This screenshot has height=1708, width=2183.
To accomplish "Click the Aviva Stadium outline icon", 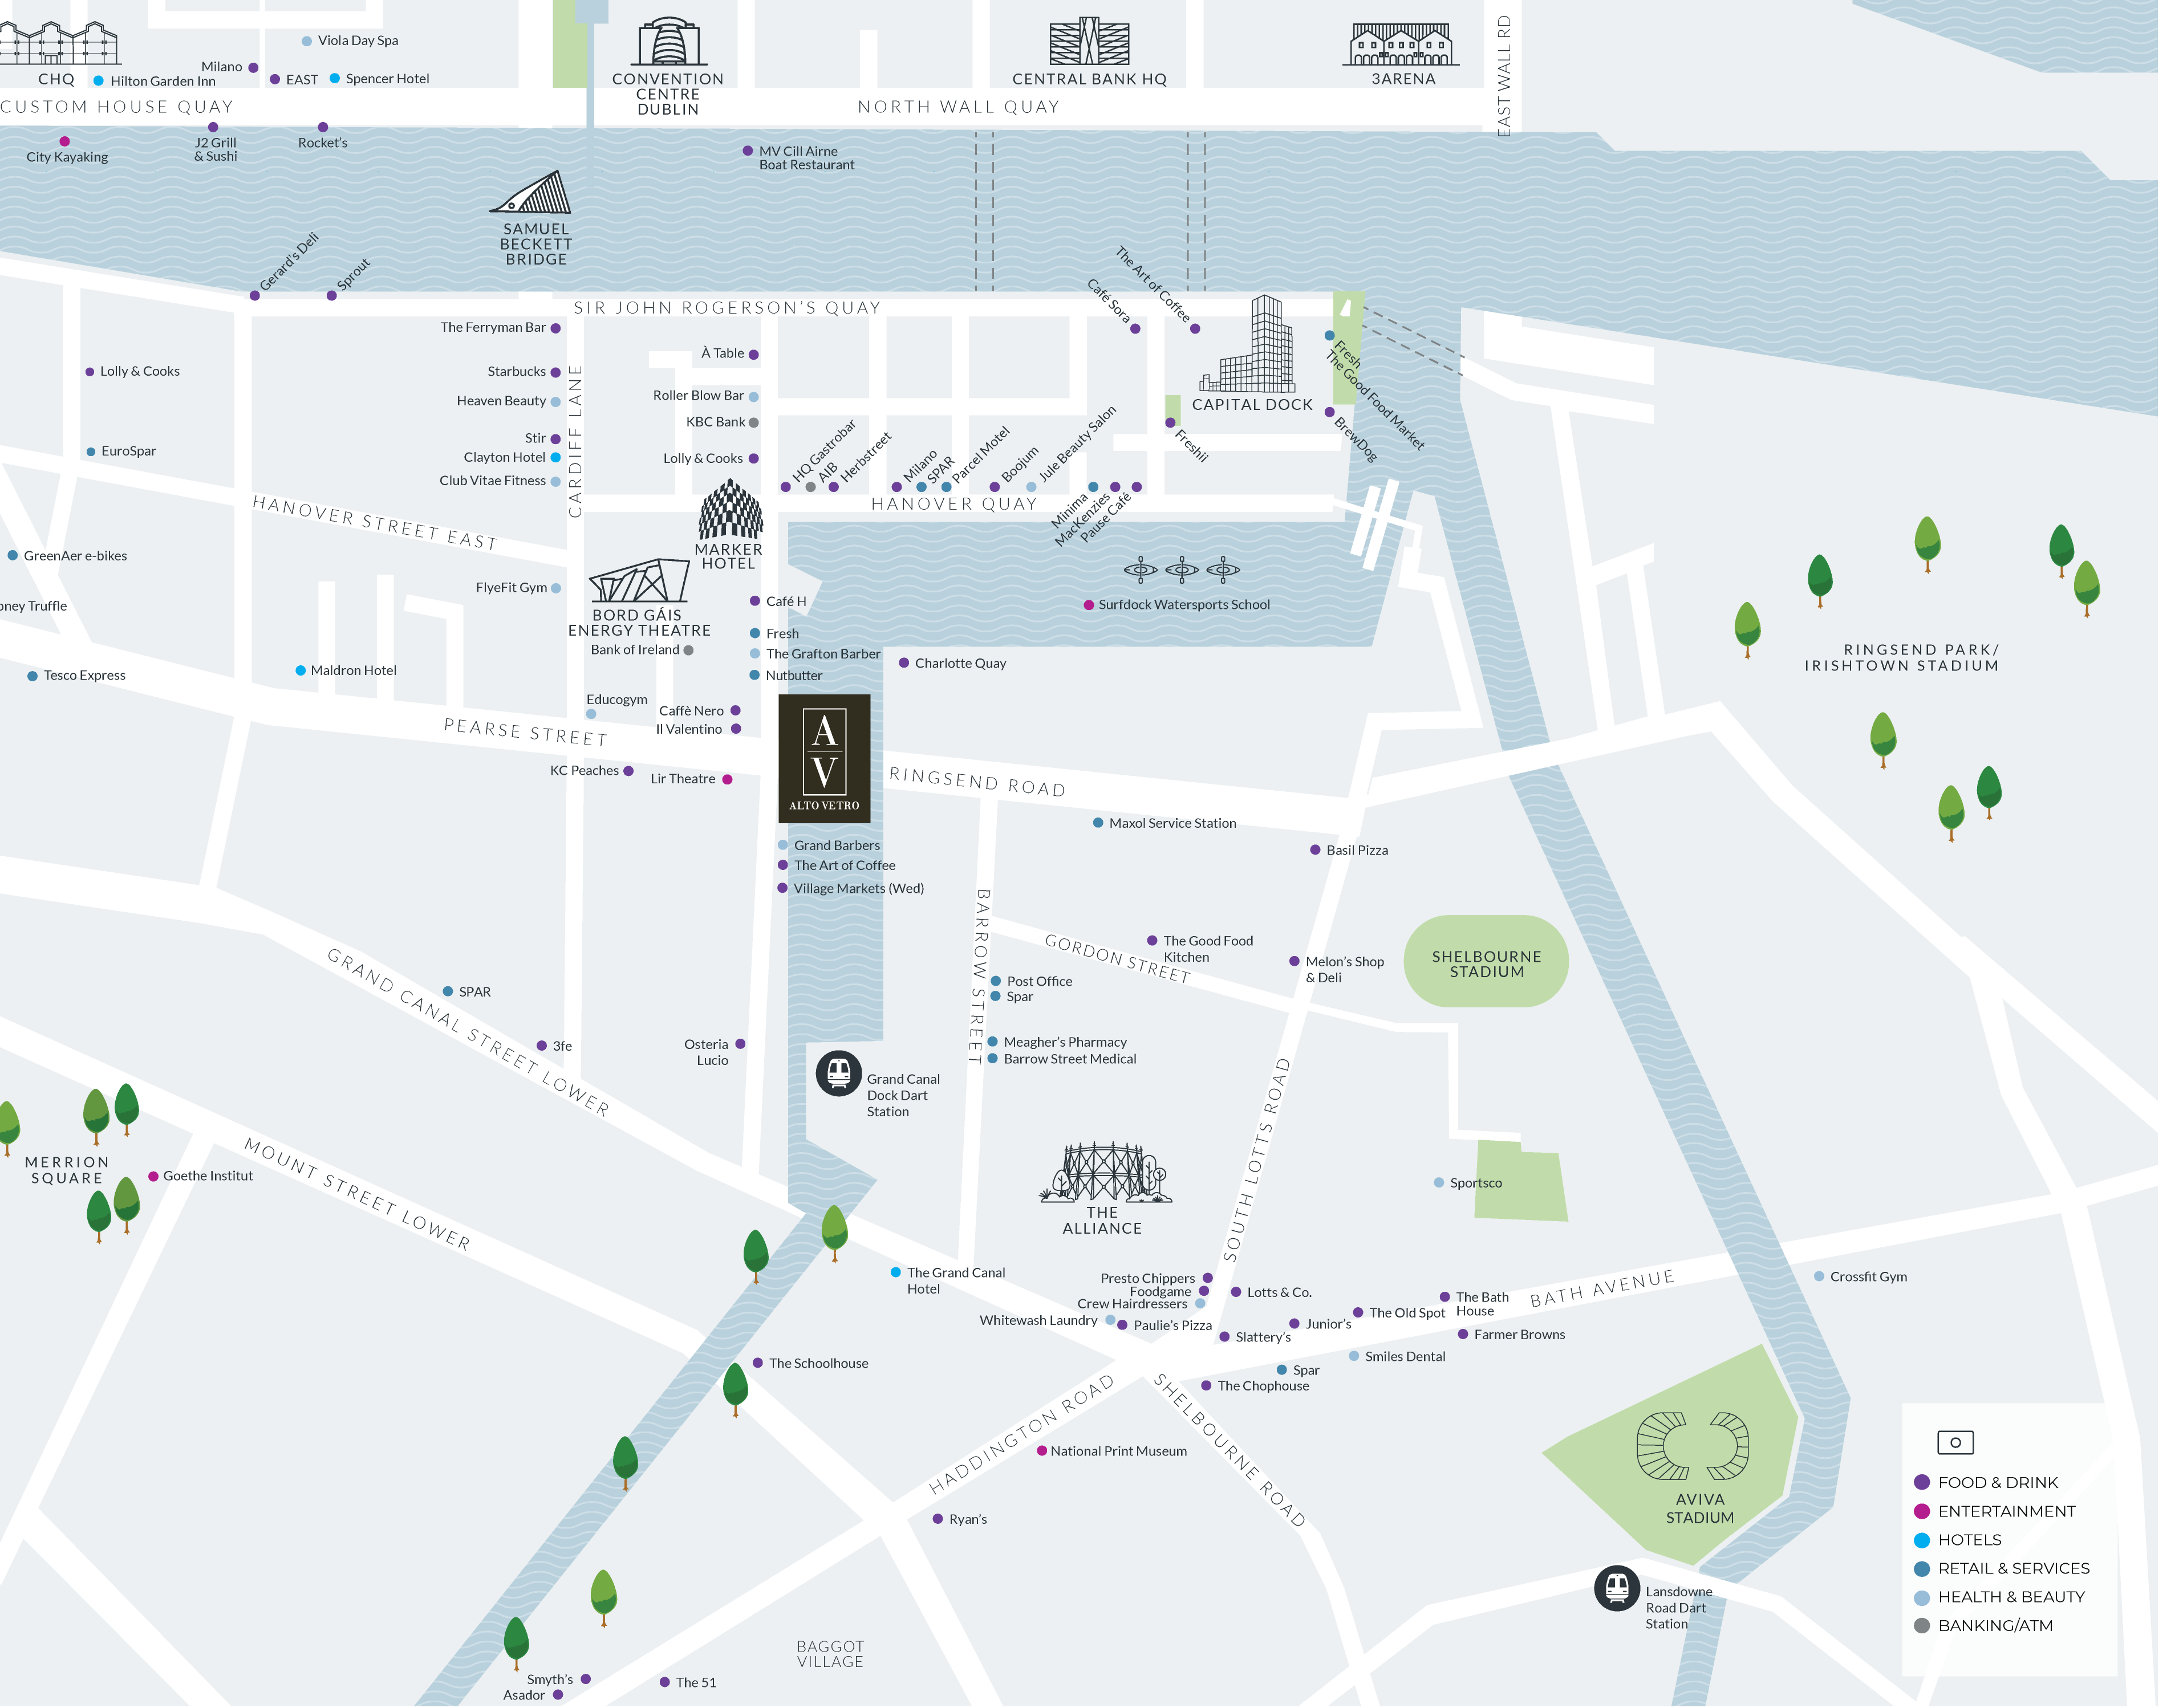I will [1713, 1462].
